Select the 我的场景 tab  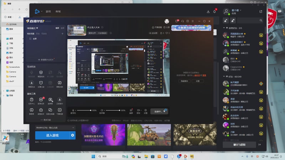click(x=31, y=34)
